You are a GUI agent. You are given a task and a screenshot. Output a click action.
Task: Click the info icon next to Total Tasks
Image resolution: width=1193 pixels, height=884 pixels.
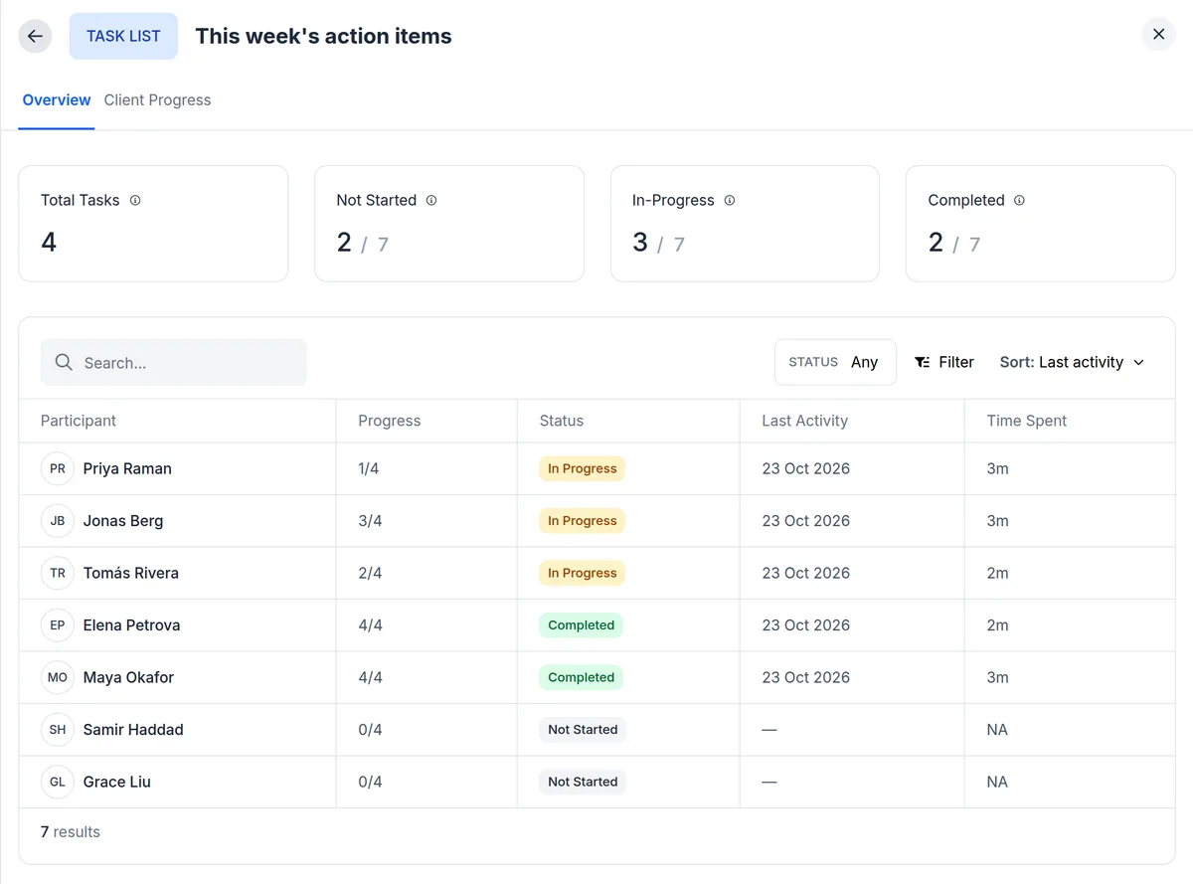tap(135, 200)
